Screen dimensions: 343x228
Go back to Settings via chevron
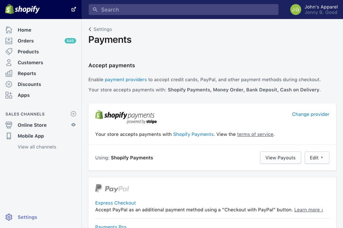pyautogui.click(x=90, y=29)
